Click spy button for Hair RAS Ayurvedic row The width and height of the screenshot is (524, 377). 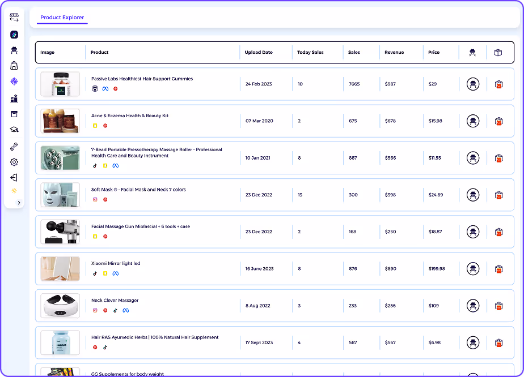tap(473, 342)
